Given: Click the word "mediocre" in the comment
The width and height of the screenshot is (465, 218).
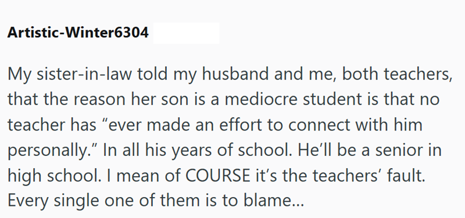Looking at the screenshot, I should pyautogui.click(x=260, y=100).
